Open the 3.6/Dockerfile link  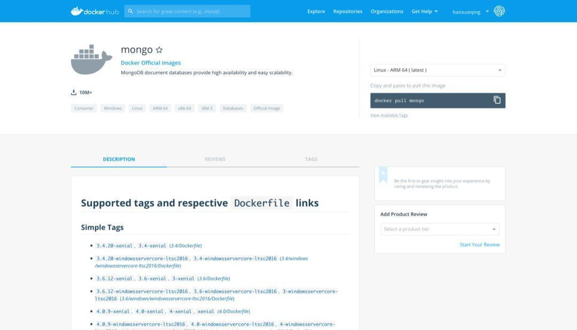point(214,279)
